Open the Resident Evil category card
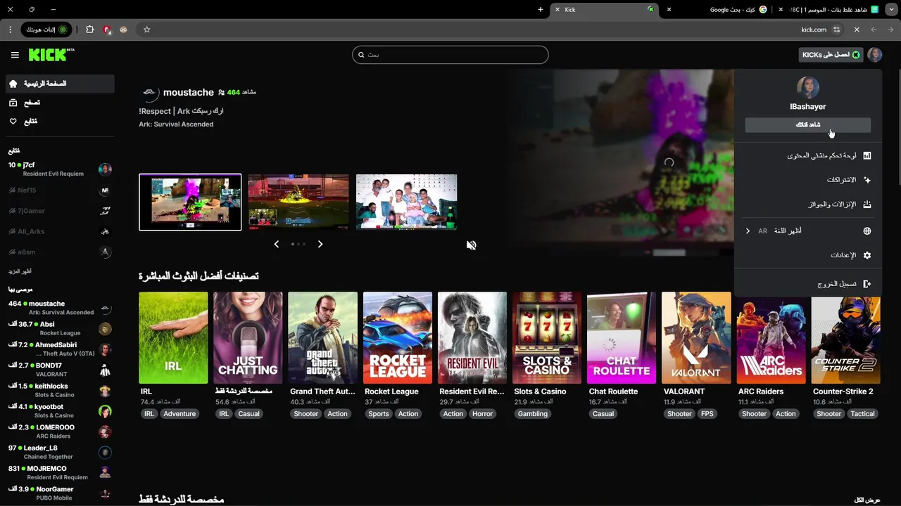Viewport: 901px width, 506px height. pos(472,338)
